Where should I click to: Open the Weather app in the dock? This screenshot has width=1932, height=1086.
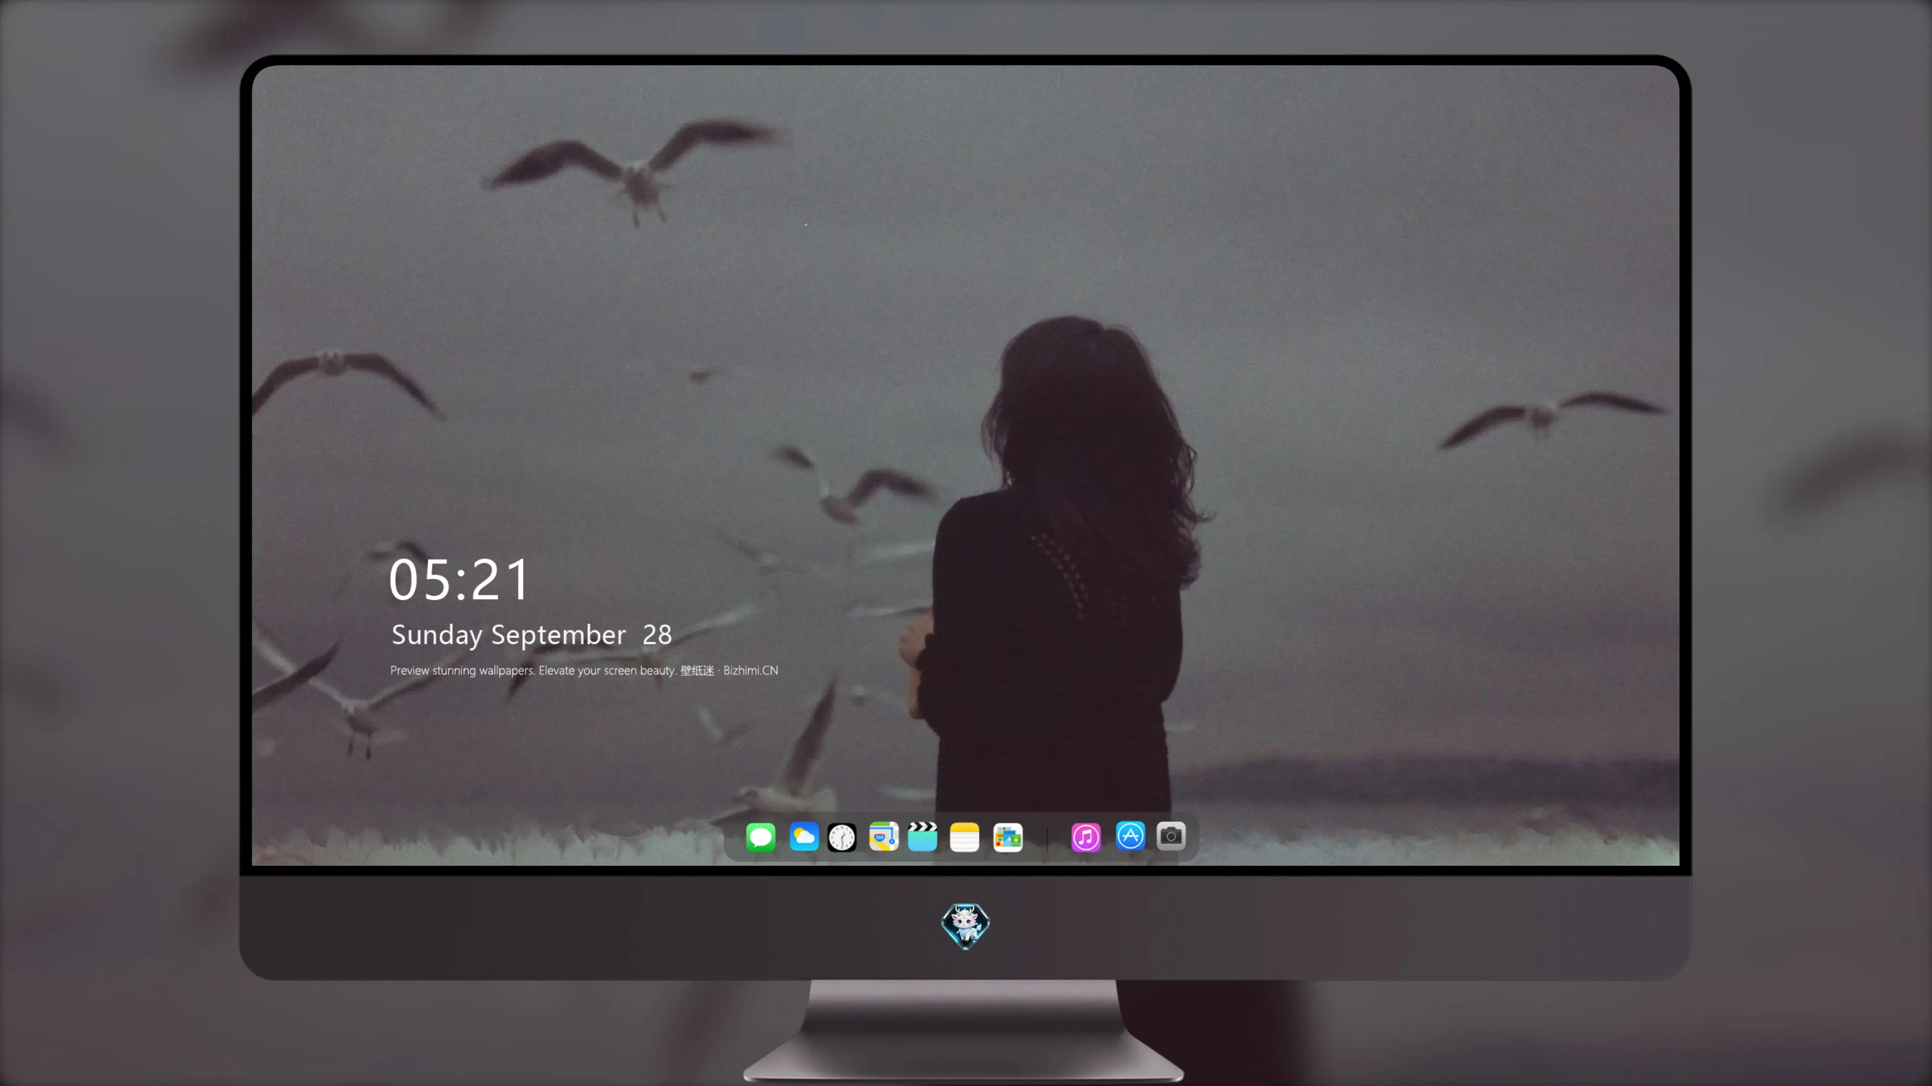tap(804, 837)
